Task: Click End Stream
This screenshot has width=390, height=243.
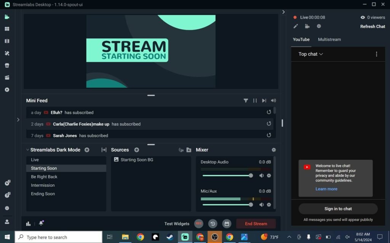Action: click(x=256, y=224)
